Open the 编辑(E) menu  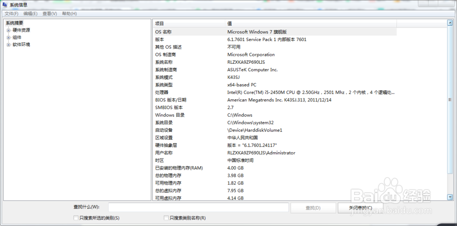click(30, 14)
